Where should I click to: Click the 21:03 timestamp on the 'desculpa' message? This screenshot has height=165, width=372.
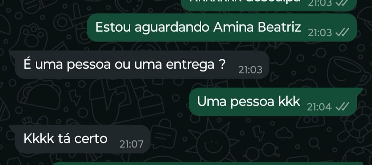tap(320, 3)
